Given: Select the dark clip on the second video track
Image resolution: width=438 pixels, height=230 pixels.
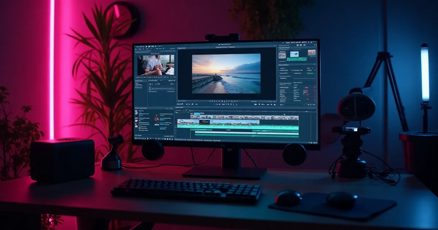Looking at the screenshot, I should click(x=204, y=122).
